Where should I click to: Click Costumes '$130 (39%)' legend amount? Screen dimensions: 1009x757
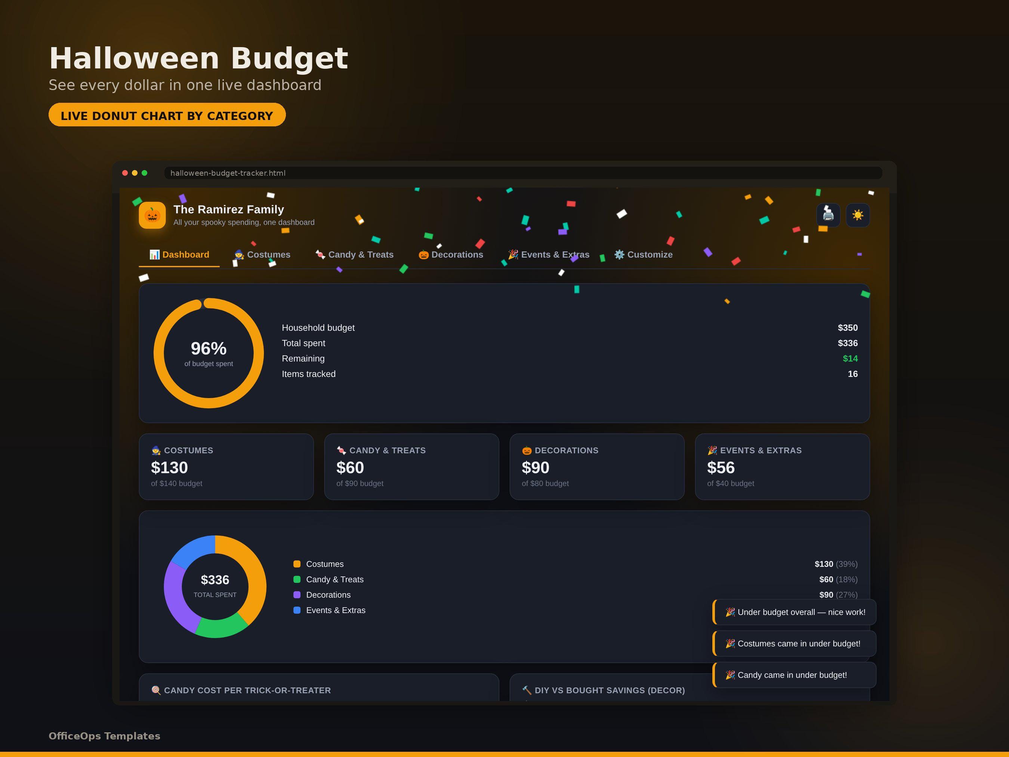click(x=836, y=564)
